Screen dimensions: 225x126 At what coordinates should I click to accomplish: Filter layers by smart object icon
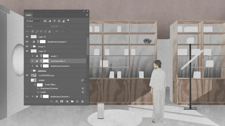(x=64, y=21)
